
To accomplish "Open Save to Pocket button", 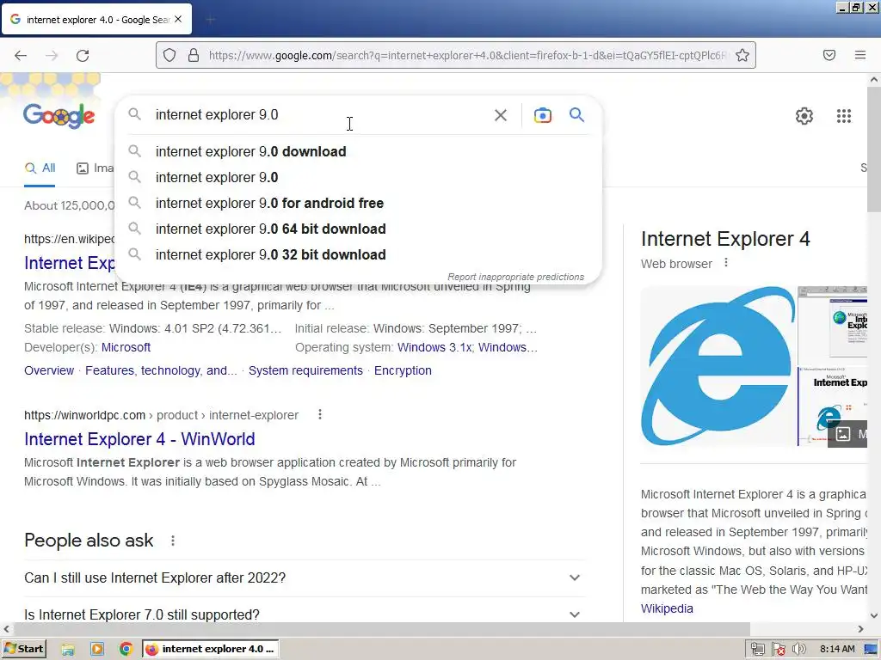I will [x=829, y=55].
